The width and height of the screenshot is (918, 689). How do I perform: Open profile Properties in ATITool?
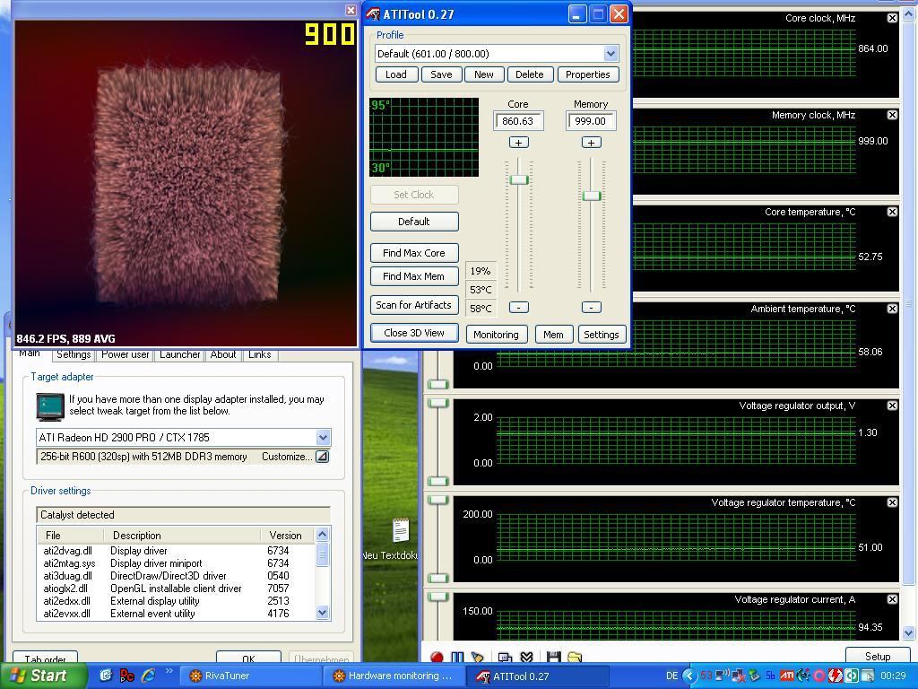coord(588,74)
